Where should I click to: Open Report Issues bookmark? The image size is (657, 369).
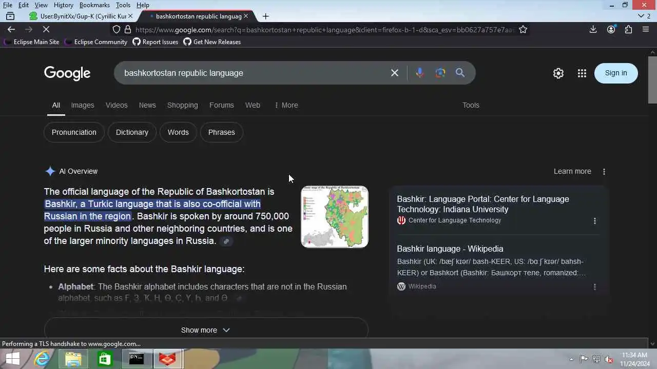pyautogui.click(x=156, y=42)
